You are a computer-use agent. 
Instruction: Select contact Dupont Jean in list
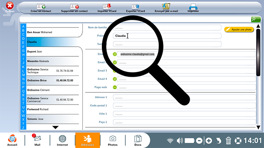click(53, 51)
